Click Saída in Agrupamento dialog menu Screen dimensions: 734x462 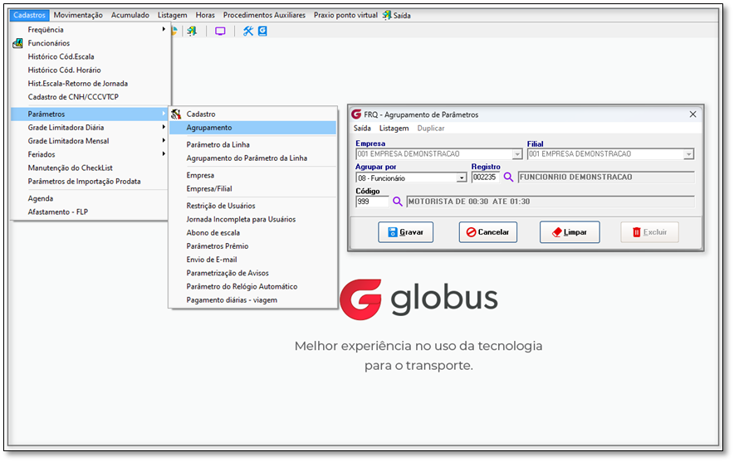pos(362,128)
